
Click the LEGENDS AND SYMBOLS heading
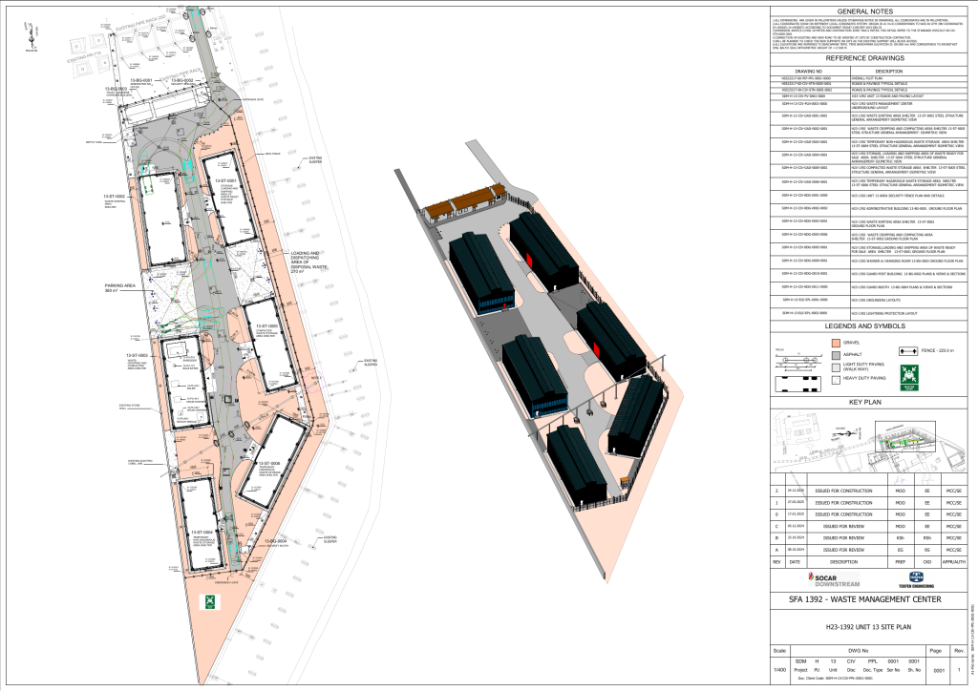click(864, 326)
